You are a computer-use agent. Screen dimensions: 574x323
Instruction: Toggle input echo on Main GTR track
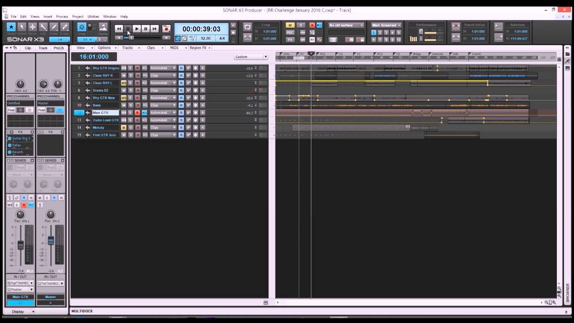pyautogui.click(x=144, y=113)
